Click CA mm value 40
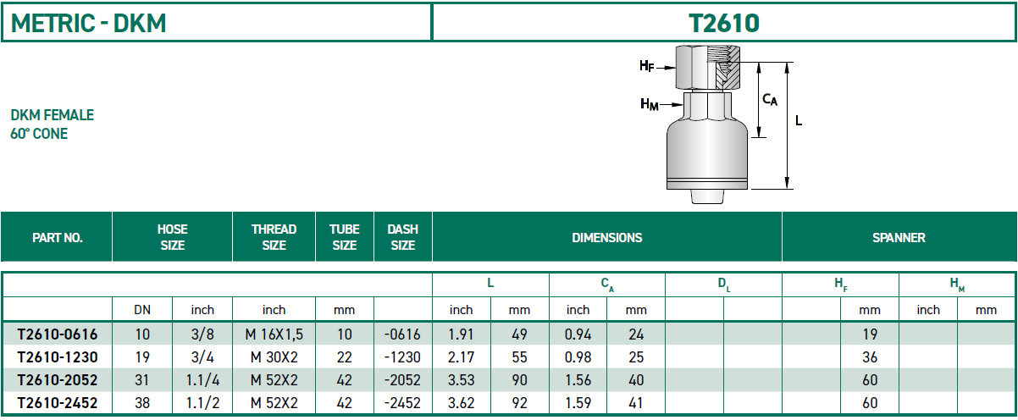1018x420 pixels. (636, 380)
